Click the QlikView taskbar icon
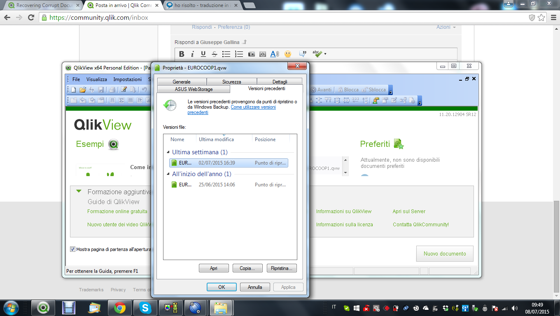This screenshot has height=316, width=560. coord(43,307)
